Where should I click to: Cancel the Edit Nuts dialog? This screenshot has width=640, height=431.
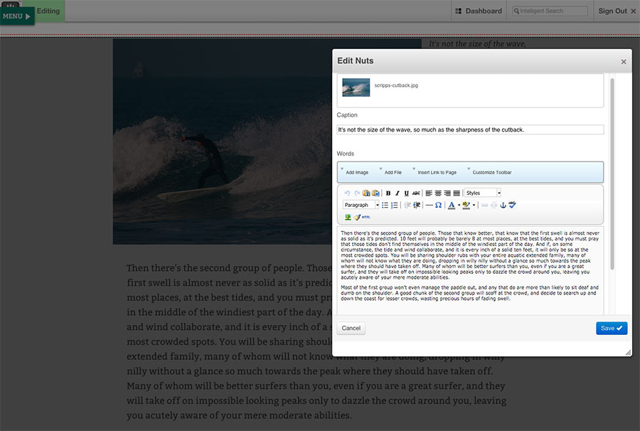(351, 328)
